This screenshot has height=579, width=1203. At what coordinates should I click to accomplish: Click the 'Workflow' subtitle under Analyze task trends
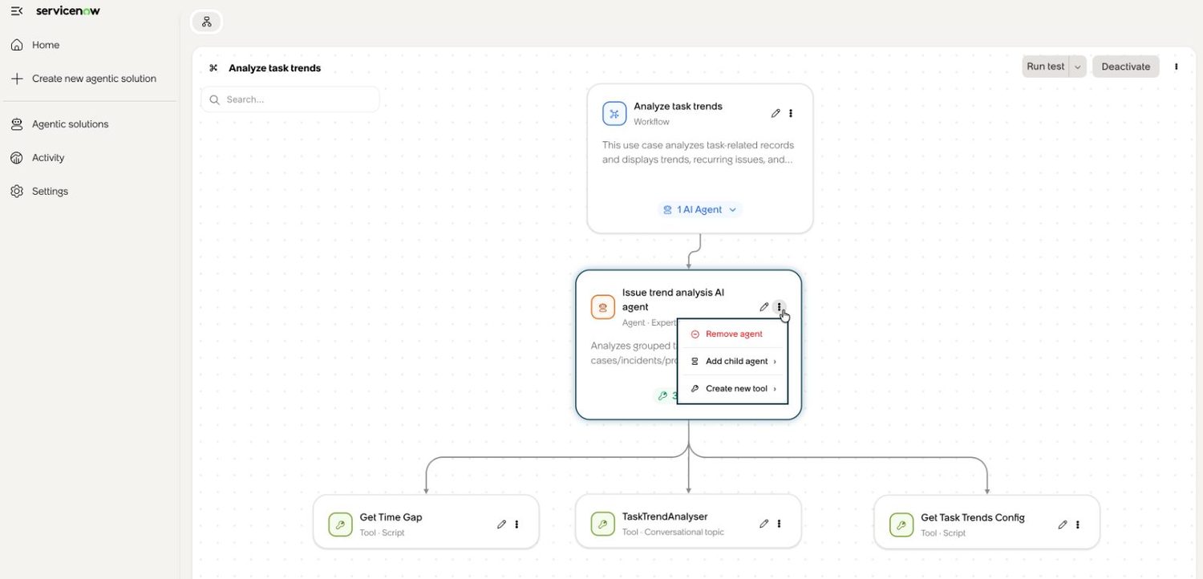651,122
